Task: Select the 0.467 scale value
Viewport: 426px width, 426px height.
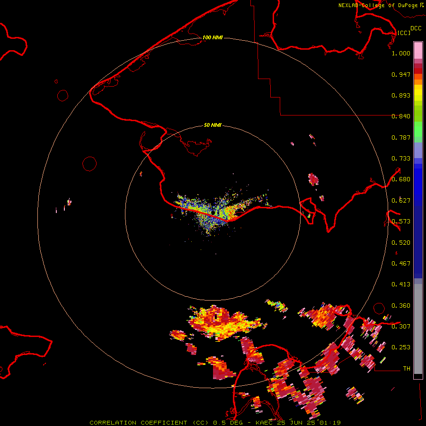Action: tap(401, 264)
